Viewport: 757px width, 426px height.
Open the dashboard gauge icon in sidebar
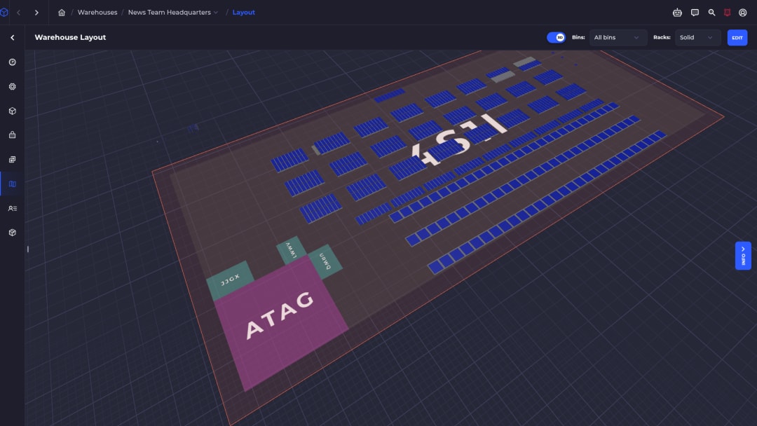coord(12,62)
